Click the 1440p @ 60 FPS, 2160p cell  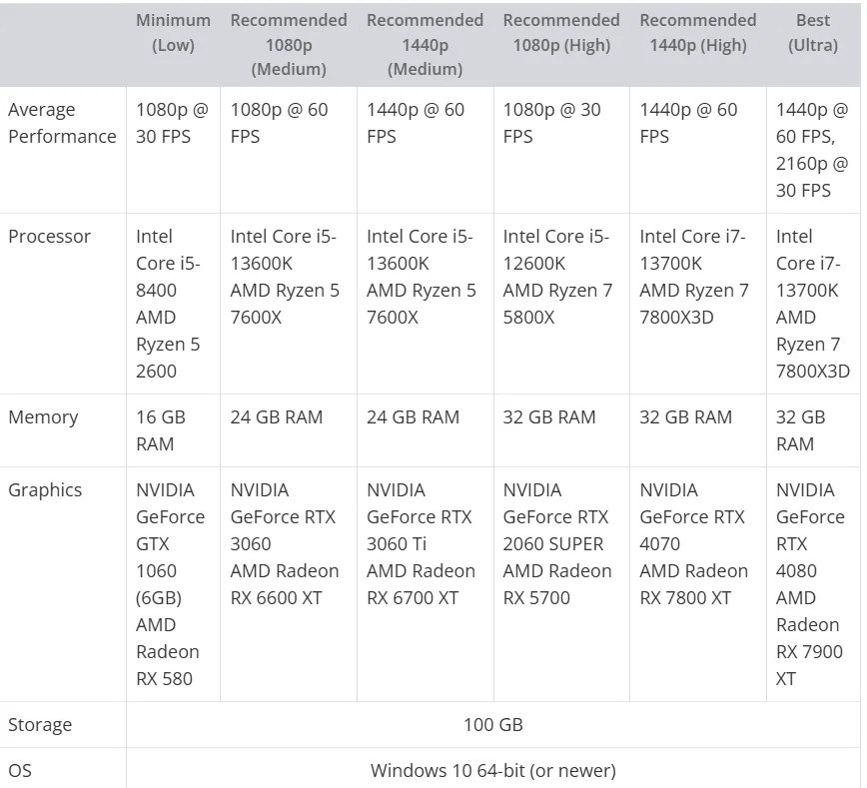(813, 150)
